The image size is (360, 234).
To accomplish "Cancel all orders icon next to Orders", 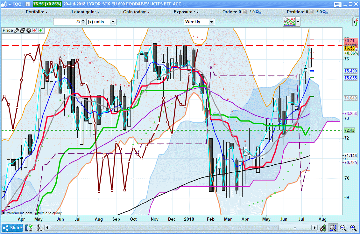I will click(x=244, y=12).
